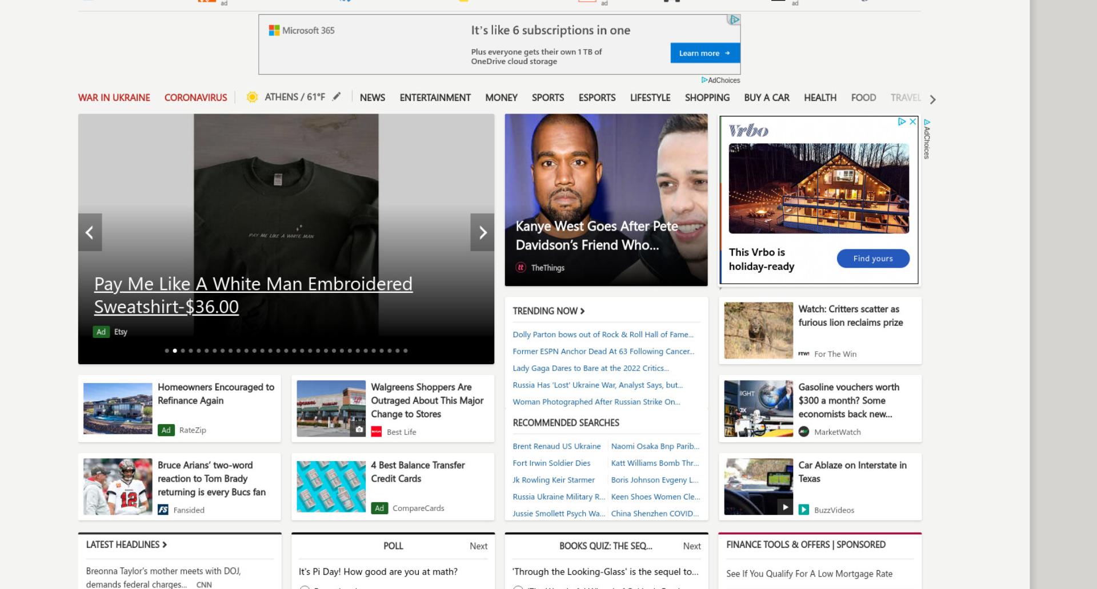The width and height of the screenshot is (1097, 589).
Task: Open the Shopping category
Action: pyautogui.click(x=707, y=98)
